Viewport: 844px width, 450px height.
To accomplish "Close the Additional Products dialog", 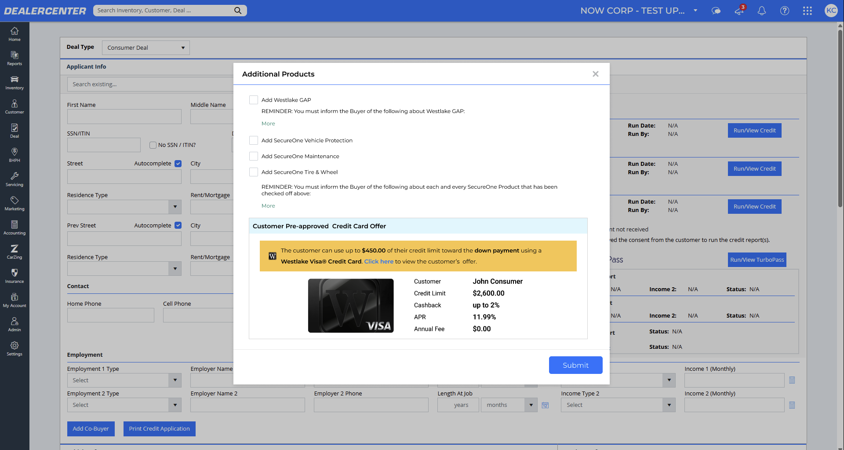I will 596,74.
